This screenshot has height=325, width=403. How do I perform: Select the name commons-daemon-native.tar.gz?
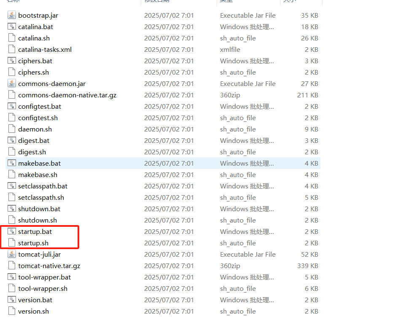67,95
